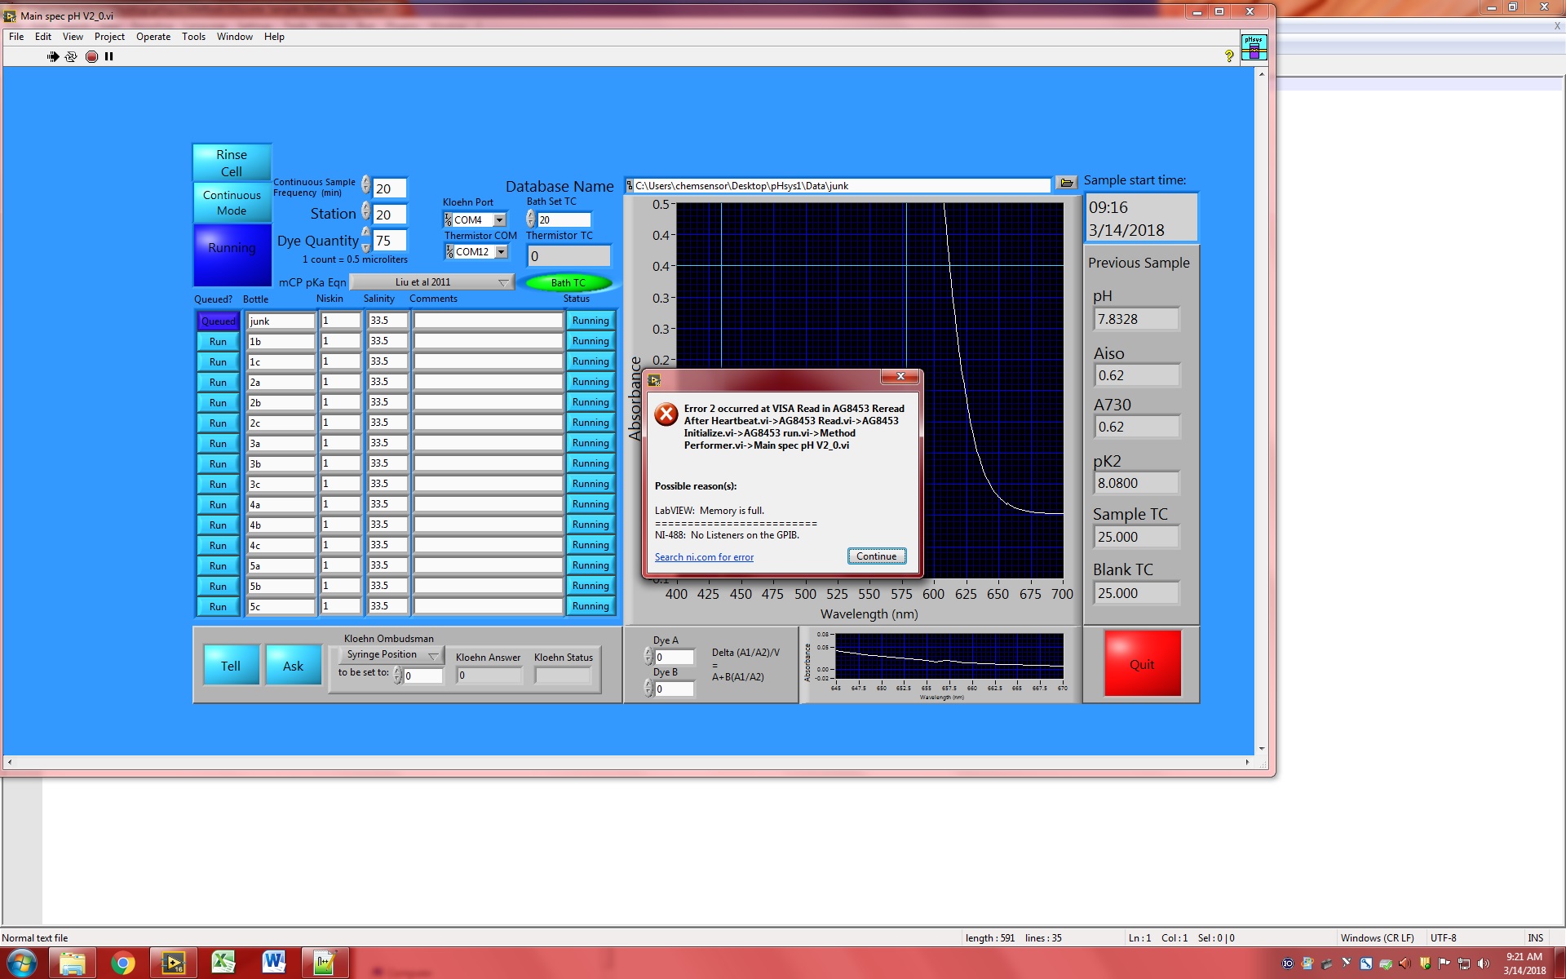Open the Window menu
This screenshot has height=979, width=1566.
point(235,37)
